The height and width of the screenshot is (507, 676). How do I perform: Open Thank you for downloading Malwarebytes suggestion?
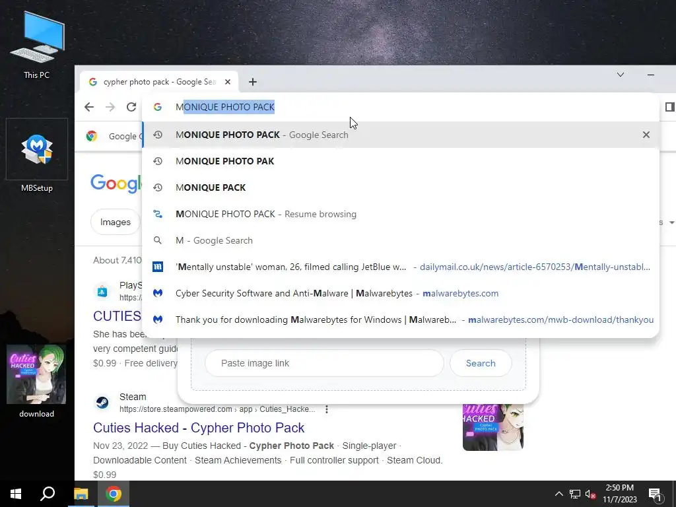(x=401, y=320)
